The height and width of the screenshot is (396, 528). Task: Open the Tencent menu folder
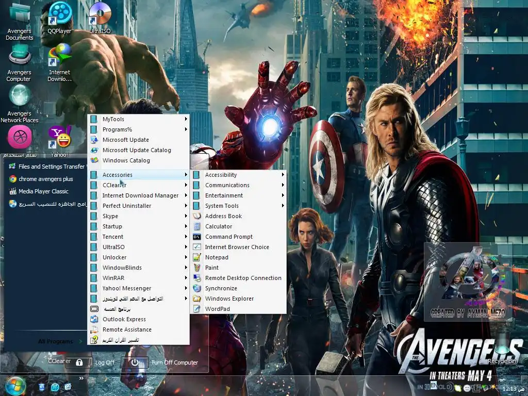[139, 237]
